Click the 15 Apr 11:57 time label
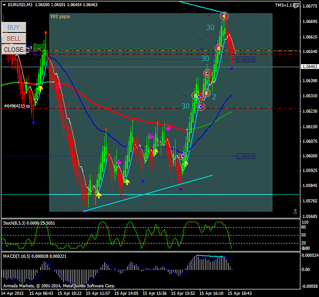The height and width of the screenshot is (297, 319). (98, 293)
